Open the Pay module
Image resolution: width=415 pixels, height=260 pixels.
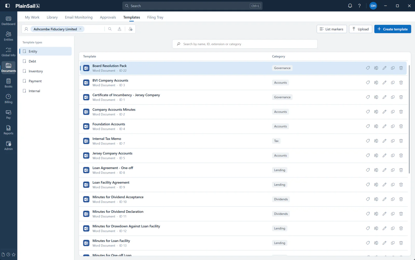pos(9,115)
